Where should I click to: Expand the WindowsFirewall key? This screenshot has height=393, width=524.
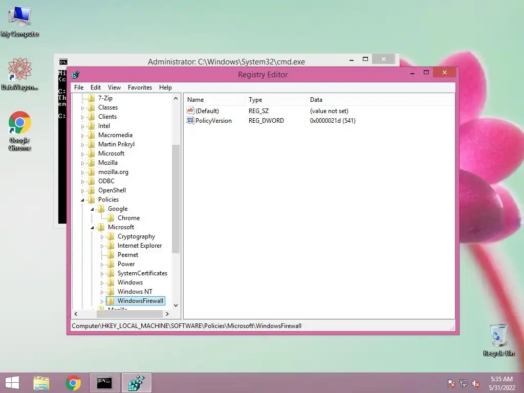pos(102,301)
